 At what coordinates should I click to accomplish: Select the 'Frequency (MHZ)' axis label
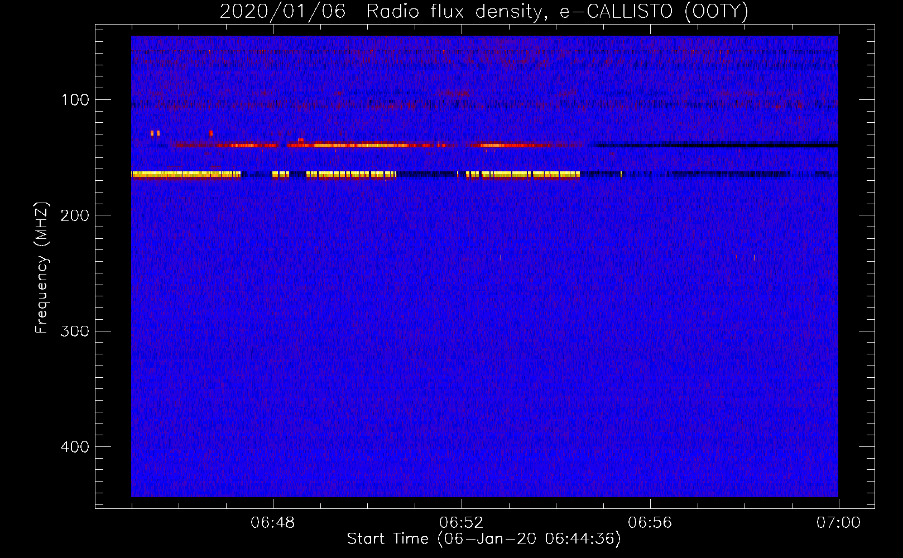[x=42, y=268]
